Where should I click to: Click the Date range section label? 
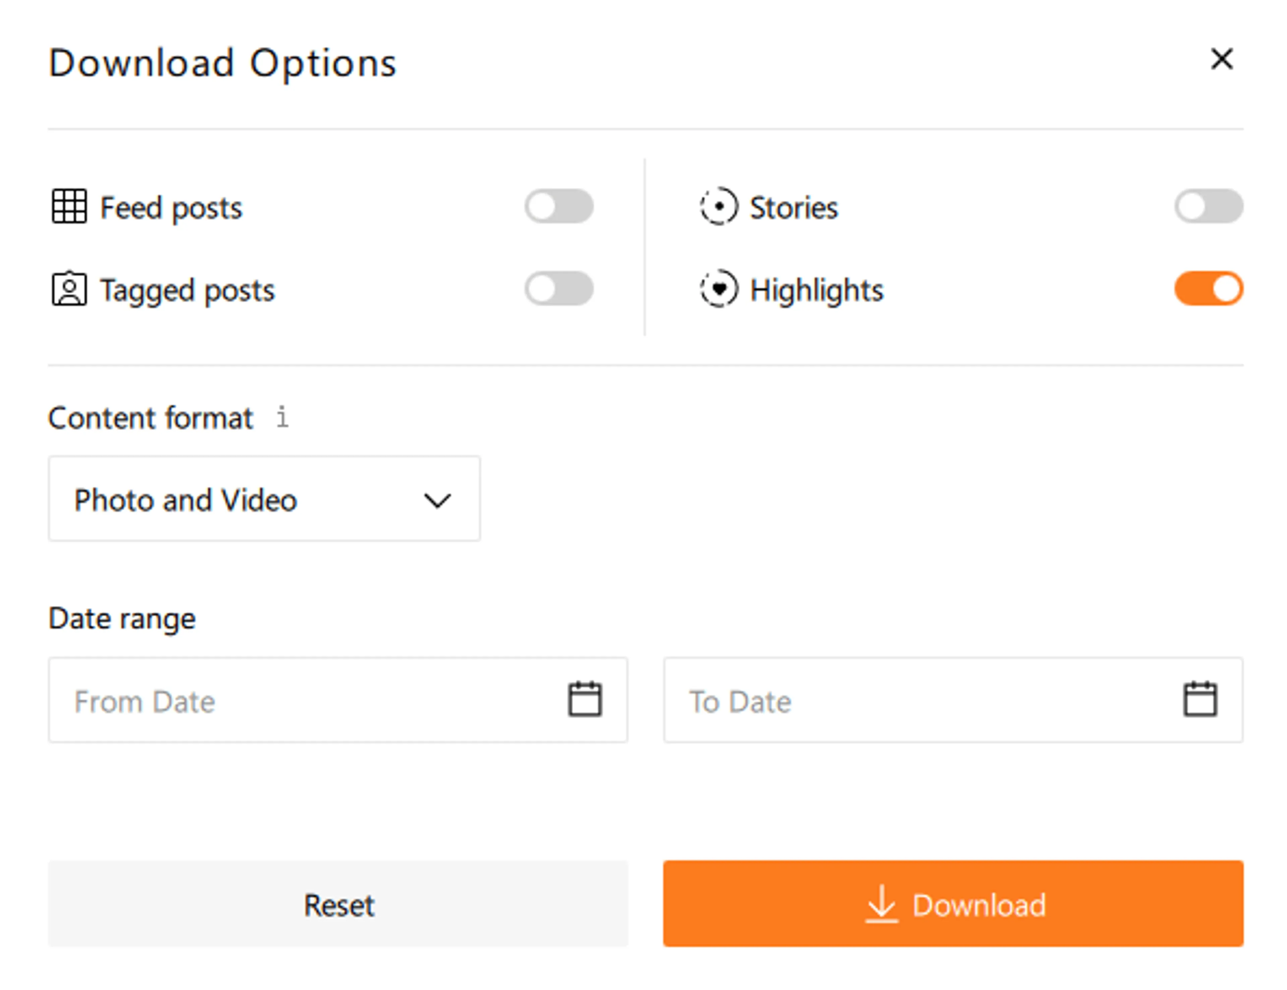[x=121, y=618]
